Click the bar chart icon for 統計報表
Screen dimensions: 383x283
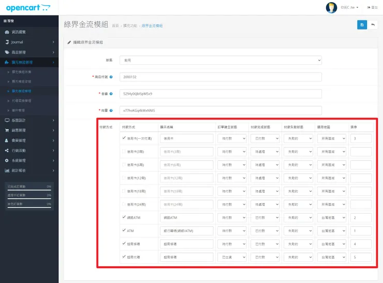click(7, 171)
